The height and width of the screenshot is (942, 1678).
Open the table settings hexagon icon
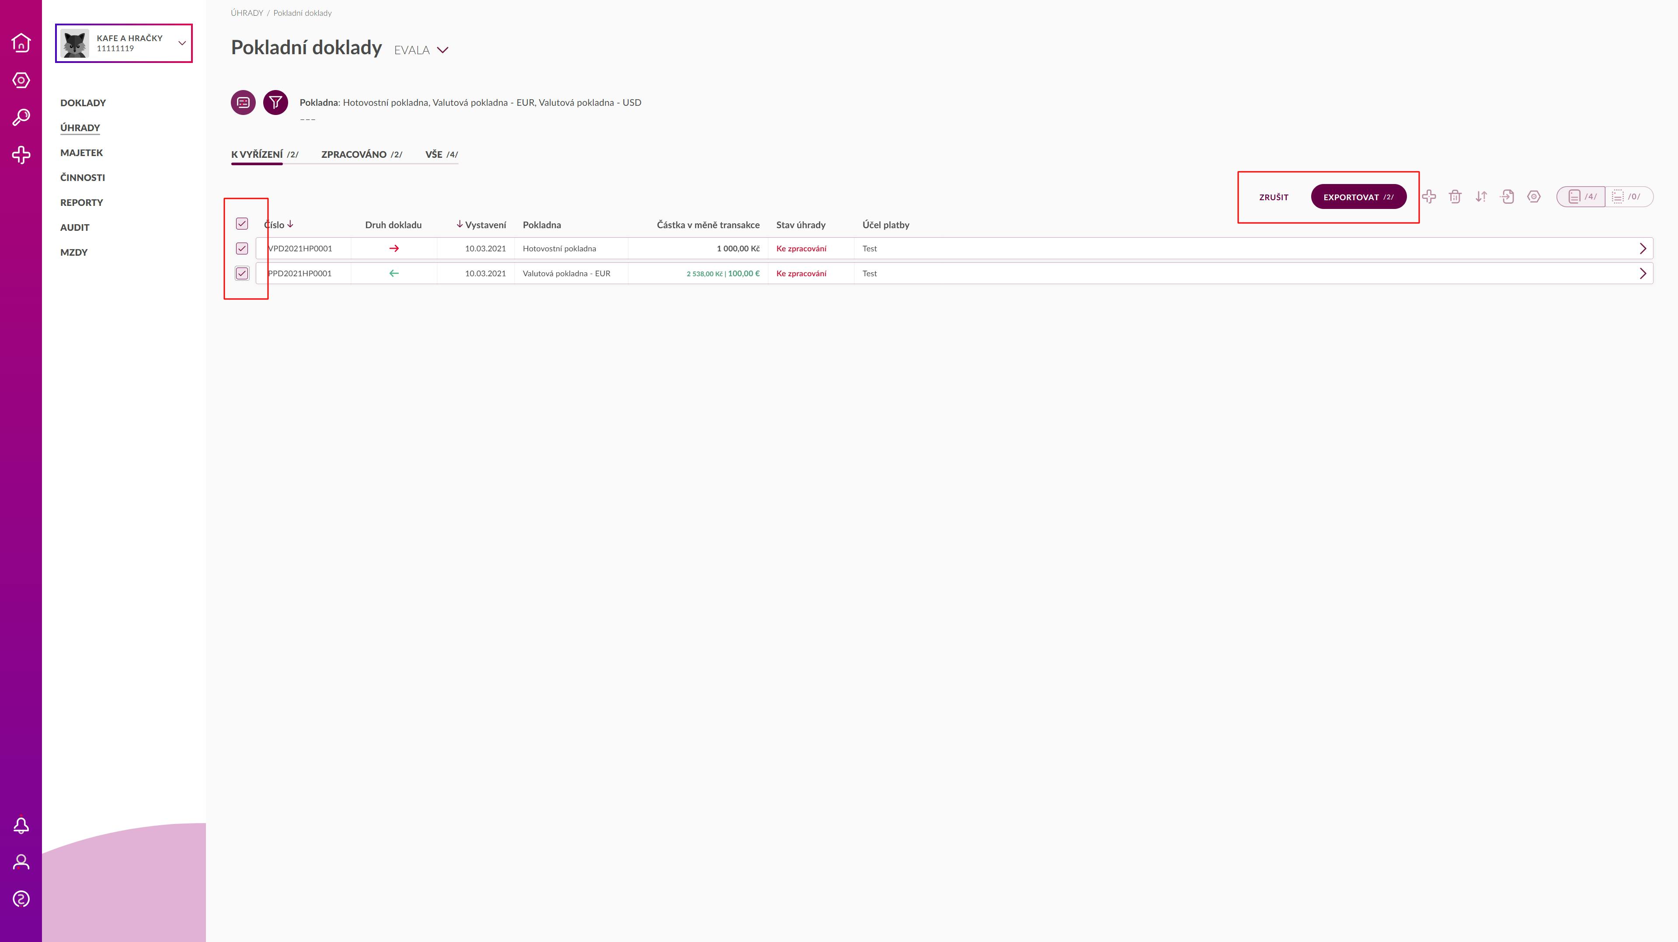(x=1534, y=197)
